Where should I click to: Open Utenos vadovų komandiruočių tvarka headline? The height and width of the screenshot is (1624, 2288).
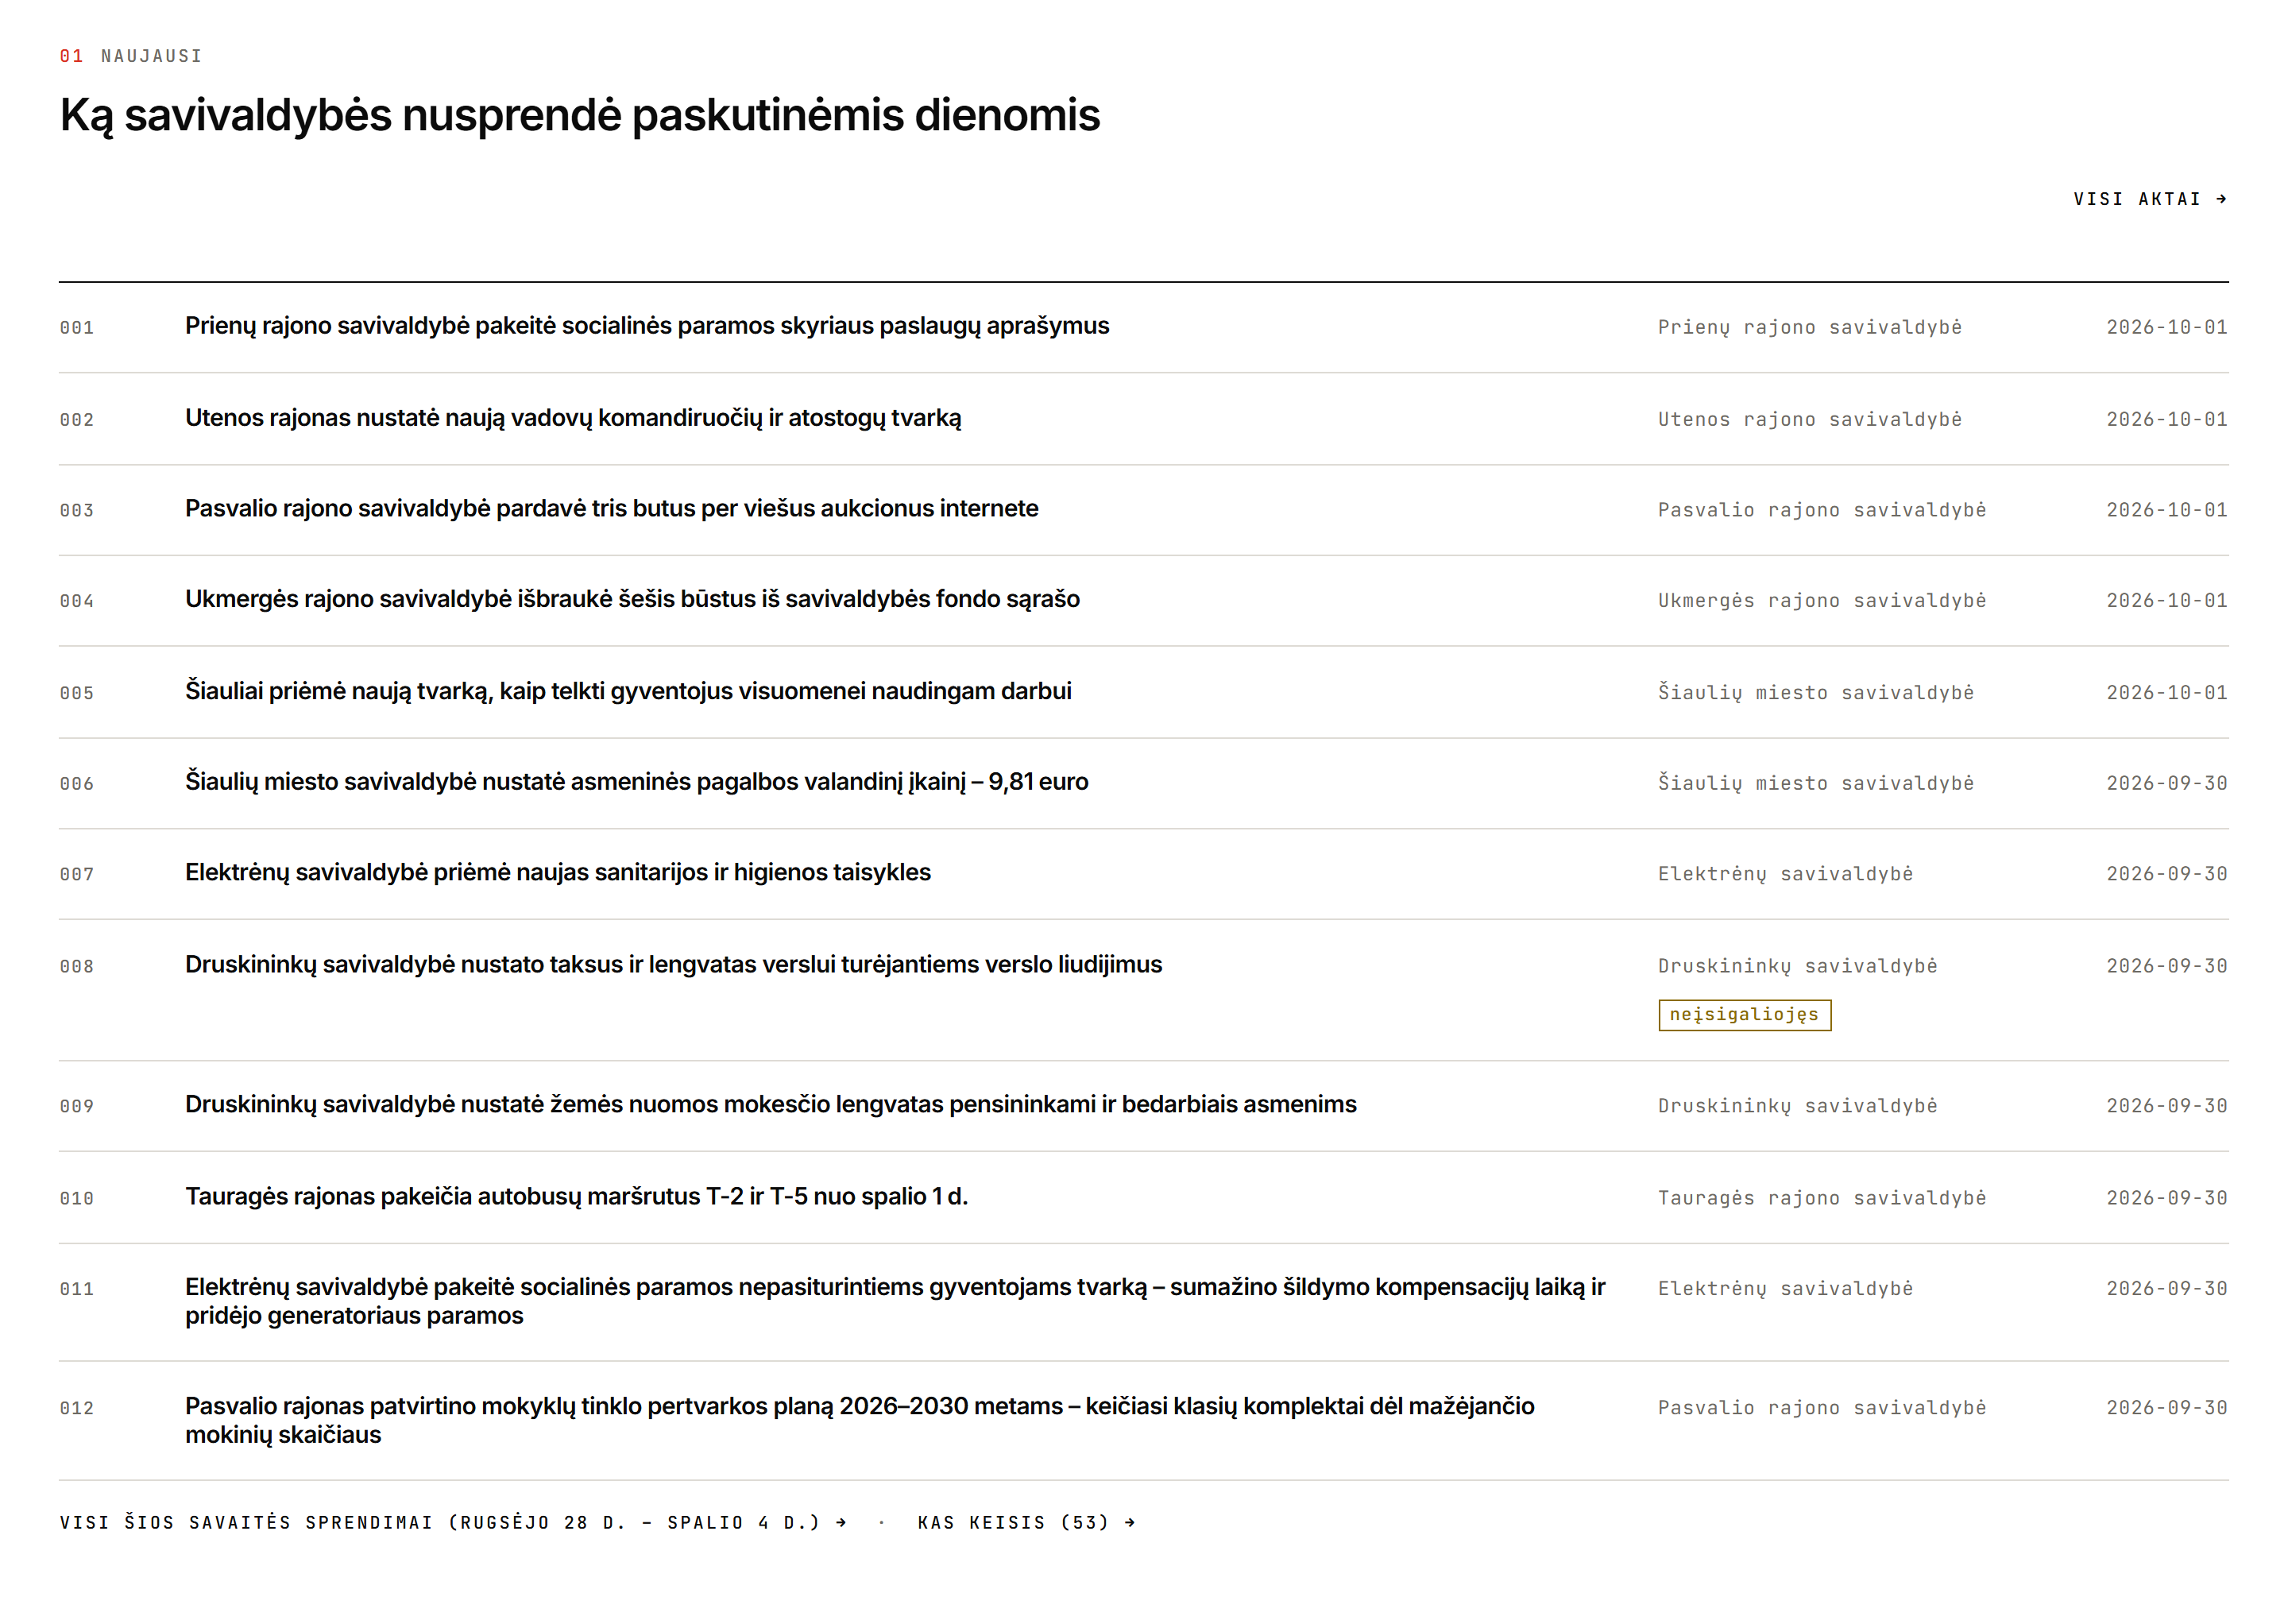(573, 418)
